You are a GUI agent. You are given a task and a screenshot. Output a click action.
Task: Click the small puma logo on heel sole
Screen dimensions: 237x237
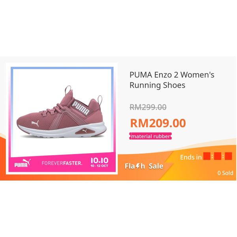(85, 131)
